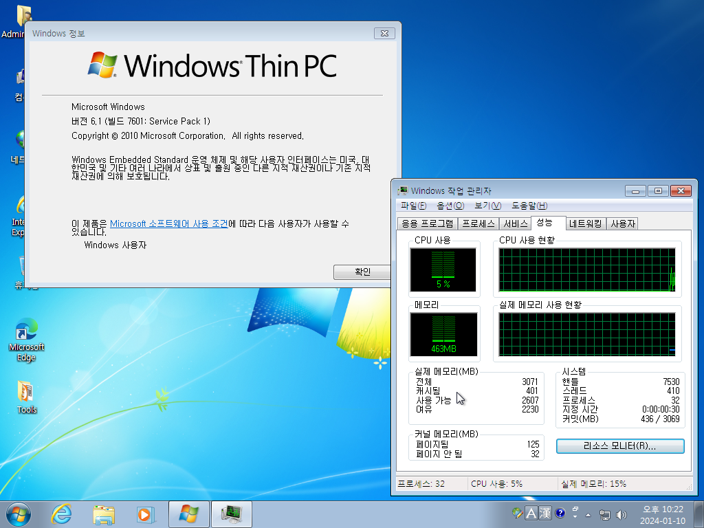Restore the language bar window icon
Viewport: 704px width, 528px height.
click(575, 509)
